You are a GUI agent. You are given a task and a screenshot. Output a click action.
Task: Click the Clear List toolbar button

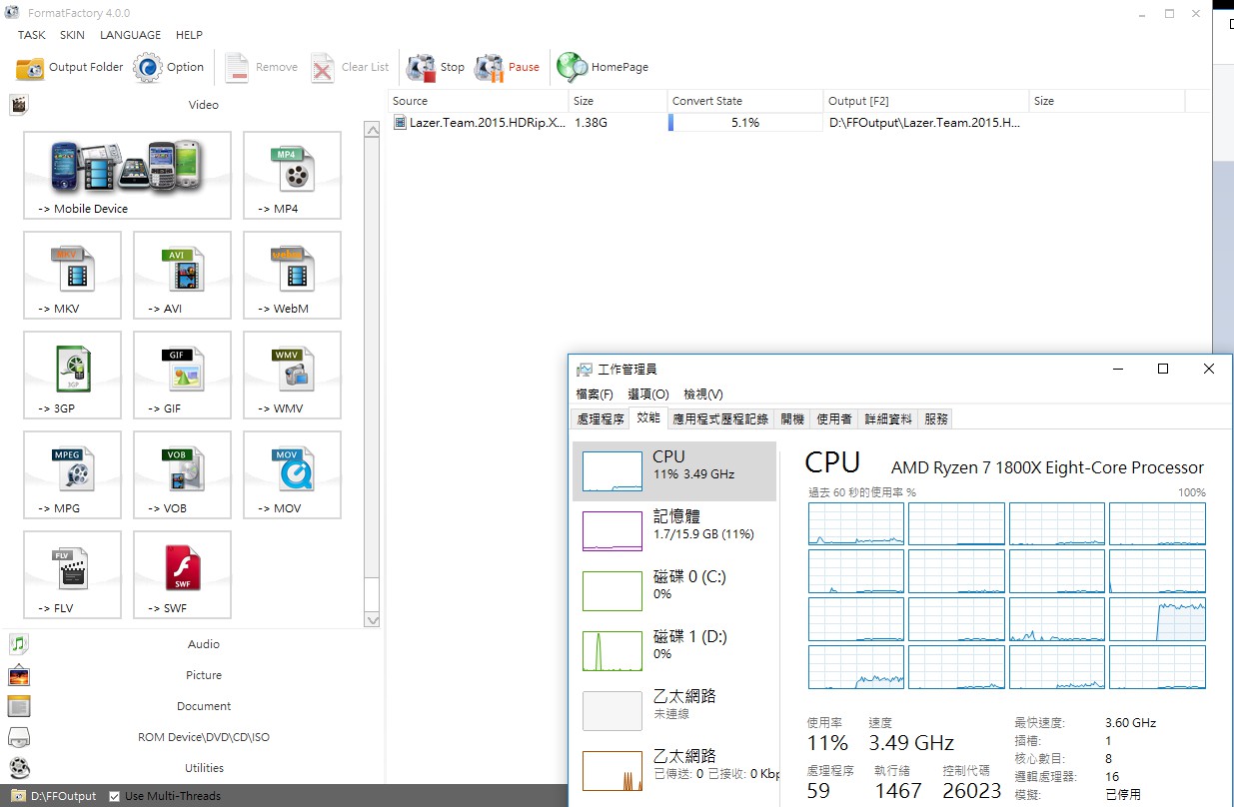pyautogui.click(x=350, y=68)
